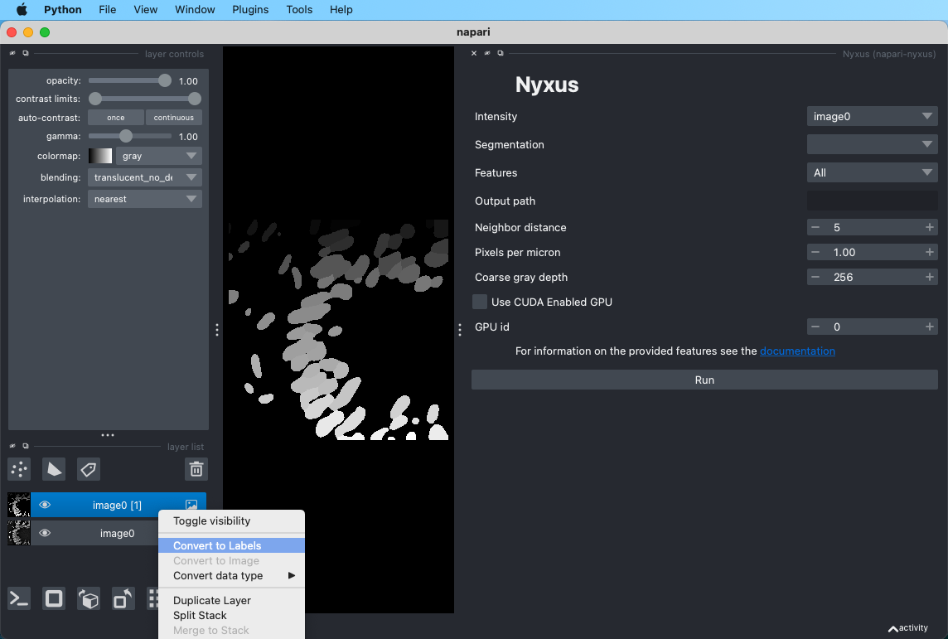The width and height of the screenshot is (948, 639).
Task: Click auto-contrast continuous button
Action: coord(173,118)
